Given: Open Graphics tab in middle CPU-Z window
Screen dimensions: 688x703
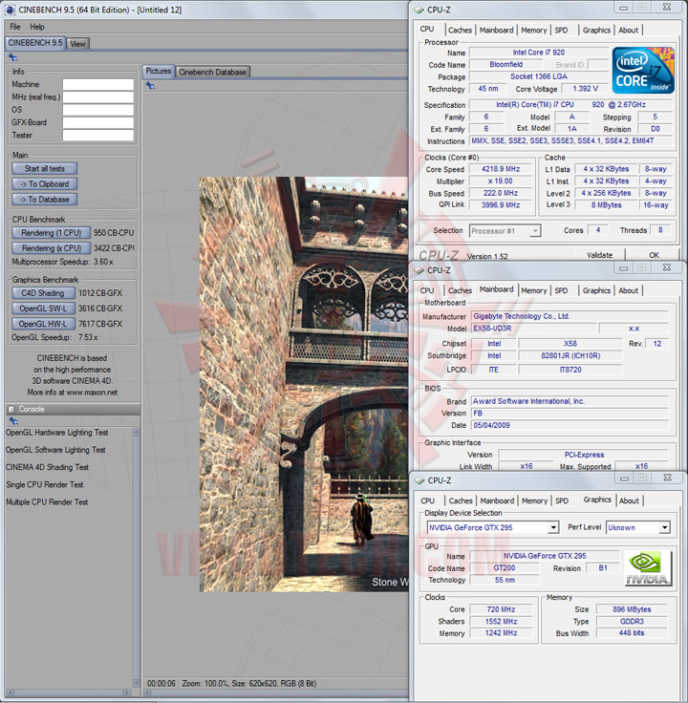Looking at the screenshot, I should tap(596, 290).
